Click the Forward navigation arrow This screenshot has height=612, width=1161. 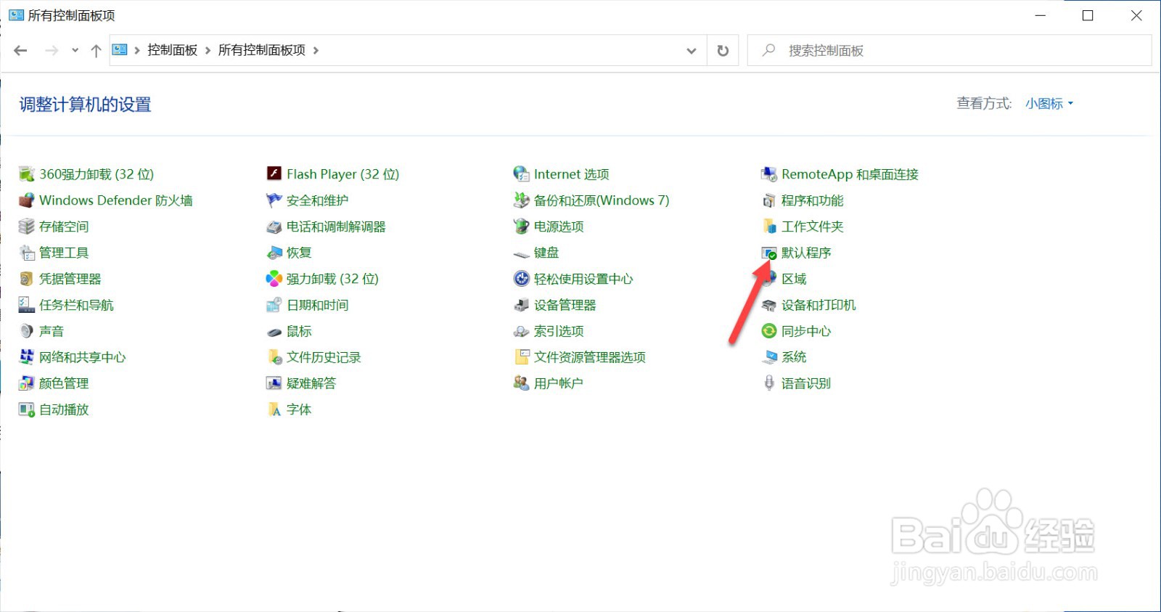(52, 50)
